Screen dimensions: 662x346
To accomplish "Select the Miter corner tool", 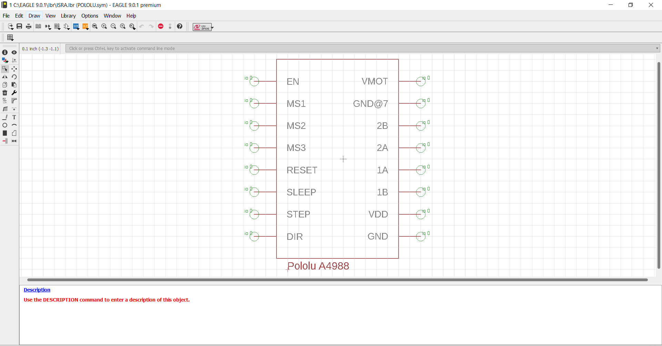I will pyautogui.click(x=14, y=101).
